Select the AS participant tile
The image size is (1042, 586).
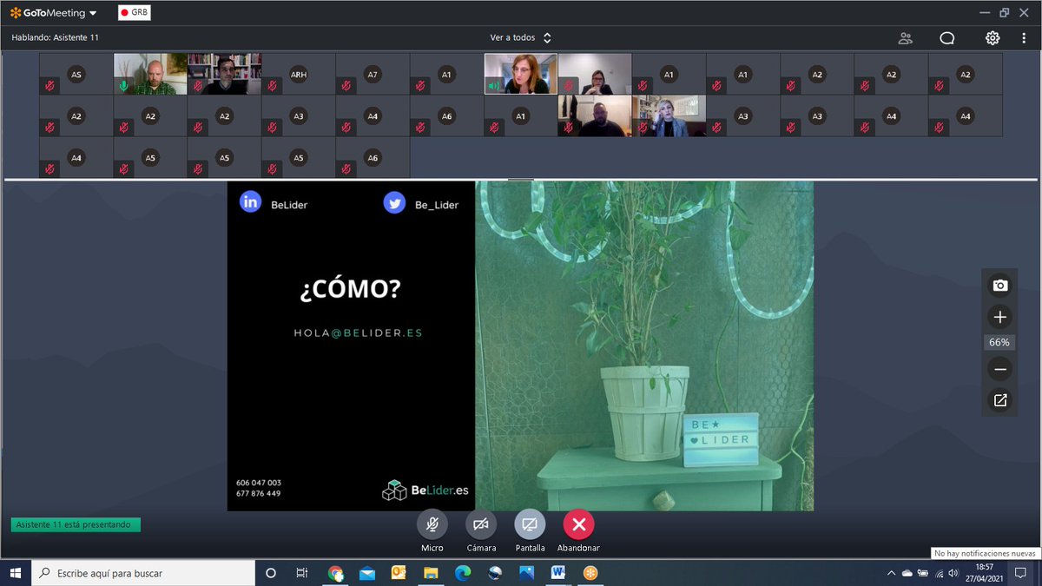click(76, 74)
